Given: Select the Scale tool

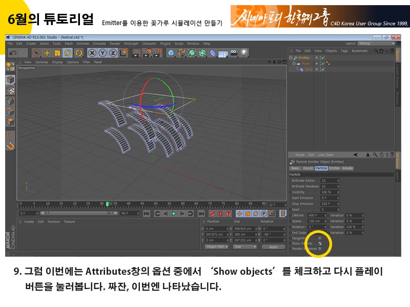Looking at the screenshot, I should (x=57, y=53).
